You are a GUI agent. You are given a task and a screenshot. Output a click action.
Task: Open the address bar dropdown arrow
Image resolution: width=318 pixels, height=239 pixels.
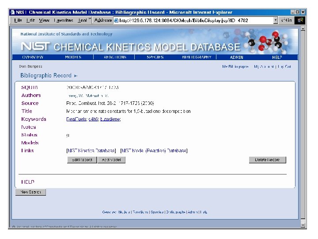point(276,20)
